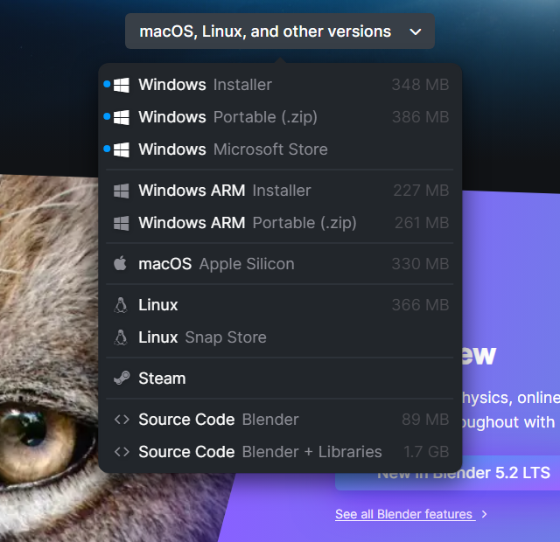Select Windows ARM Installer download
This screenshot has height=542, width=560.
(280, 191)
